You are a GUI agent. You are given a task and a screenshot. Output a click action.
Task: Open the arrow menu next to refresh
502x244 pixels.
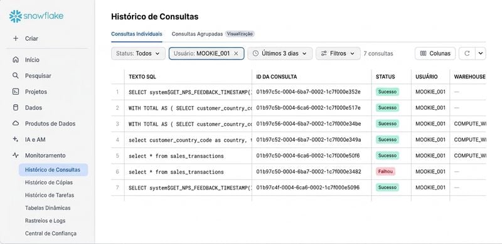click(x=481, y=53)
